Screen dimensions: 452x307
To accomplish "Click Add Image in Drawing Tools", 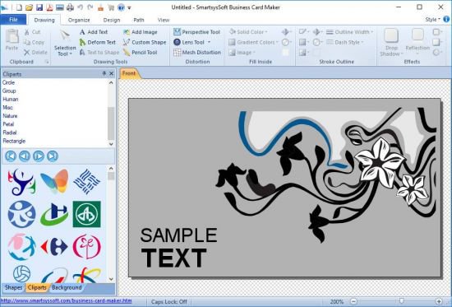I will click(x=140, y=32).
